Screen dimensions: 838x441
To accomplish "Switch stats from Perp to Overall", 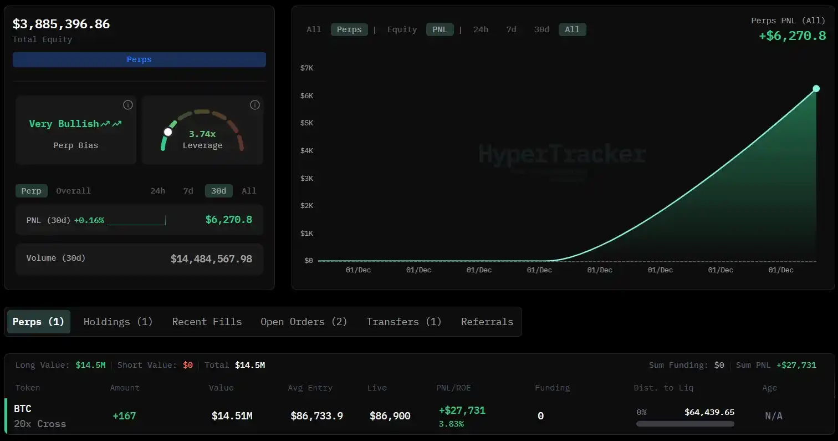I will (73, 190).
